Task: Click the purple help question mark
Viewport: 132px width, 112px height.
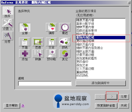Action: (x=23, y=106)
